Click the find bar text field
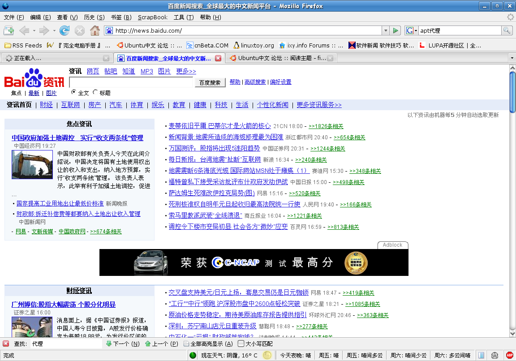Image resolution: width=516 pixels, height=361 pixels. (x=66, y=344)
